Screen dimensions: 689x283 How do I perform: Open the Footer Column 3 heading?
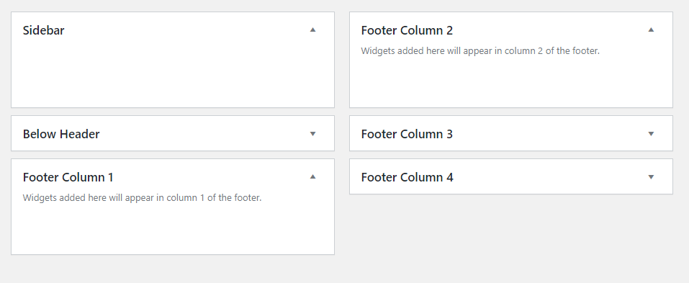pos(407,134)
